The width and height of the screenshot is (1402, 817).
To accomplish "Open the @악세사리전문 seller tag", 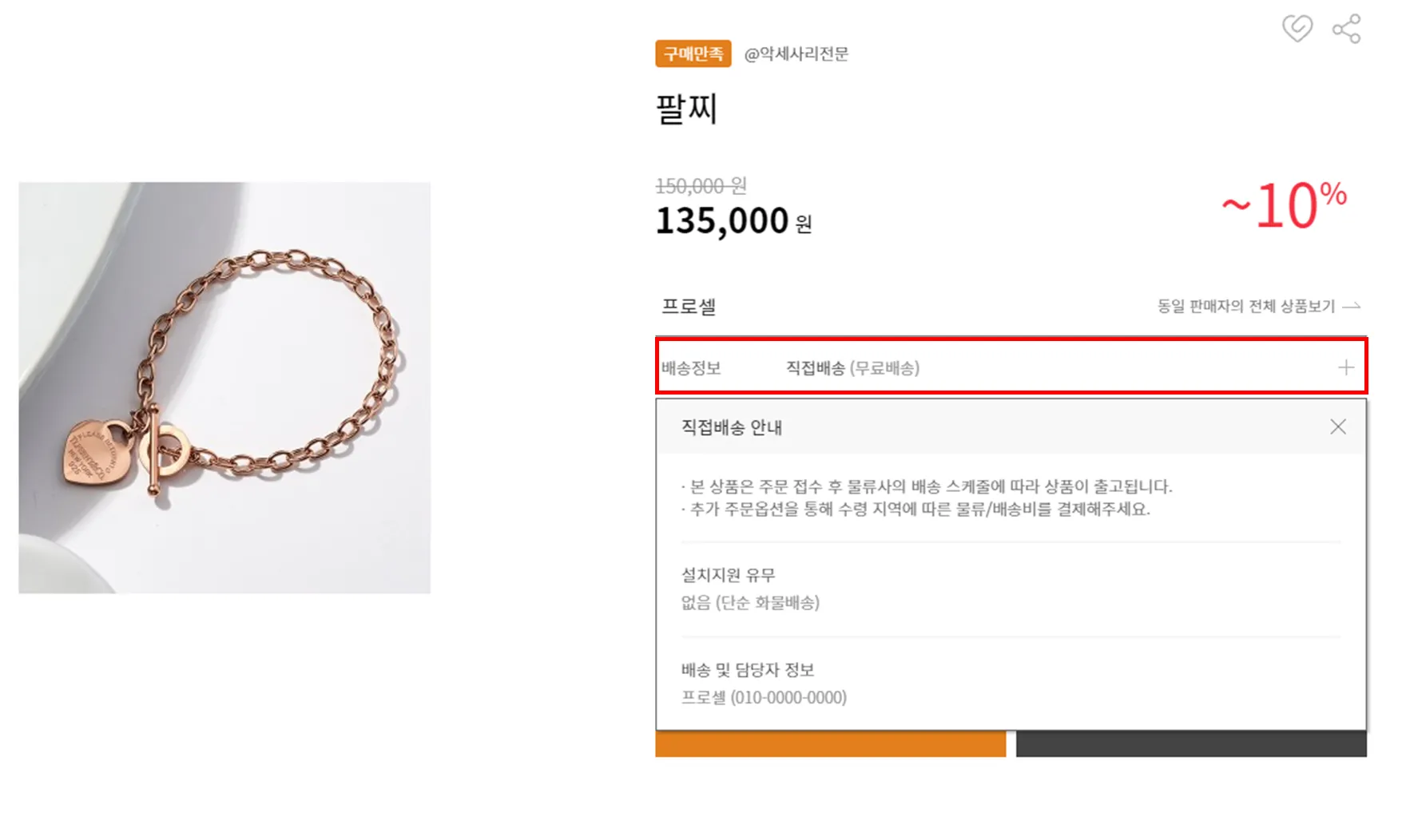I will point(796,54).
